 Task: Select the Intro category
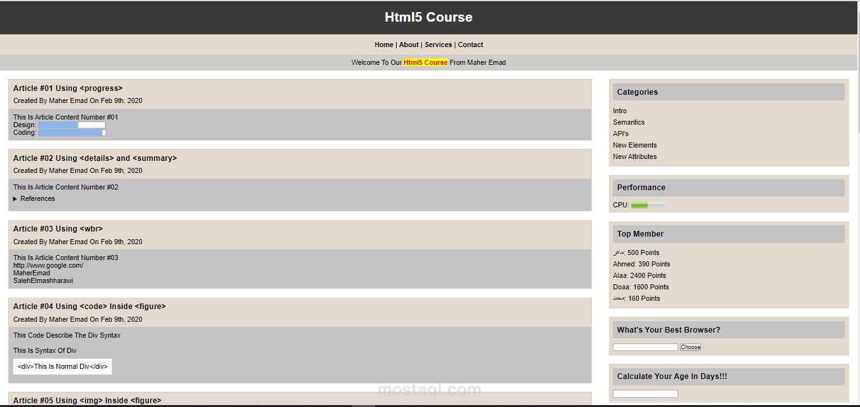[619, 111]
